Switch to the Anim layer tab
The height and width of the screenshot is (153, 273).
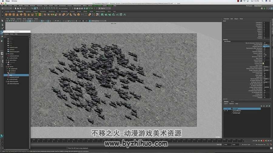coord(232,102)
